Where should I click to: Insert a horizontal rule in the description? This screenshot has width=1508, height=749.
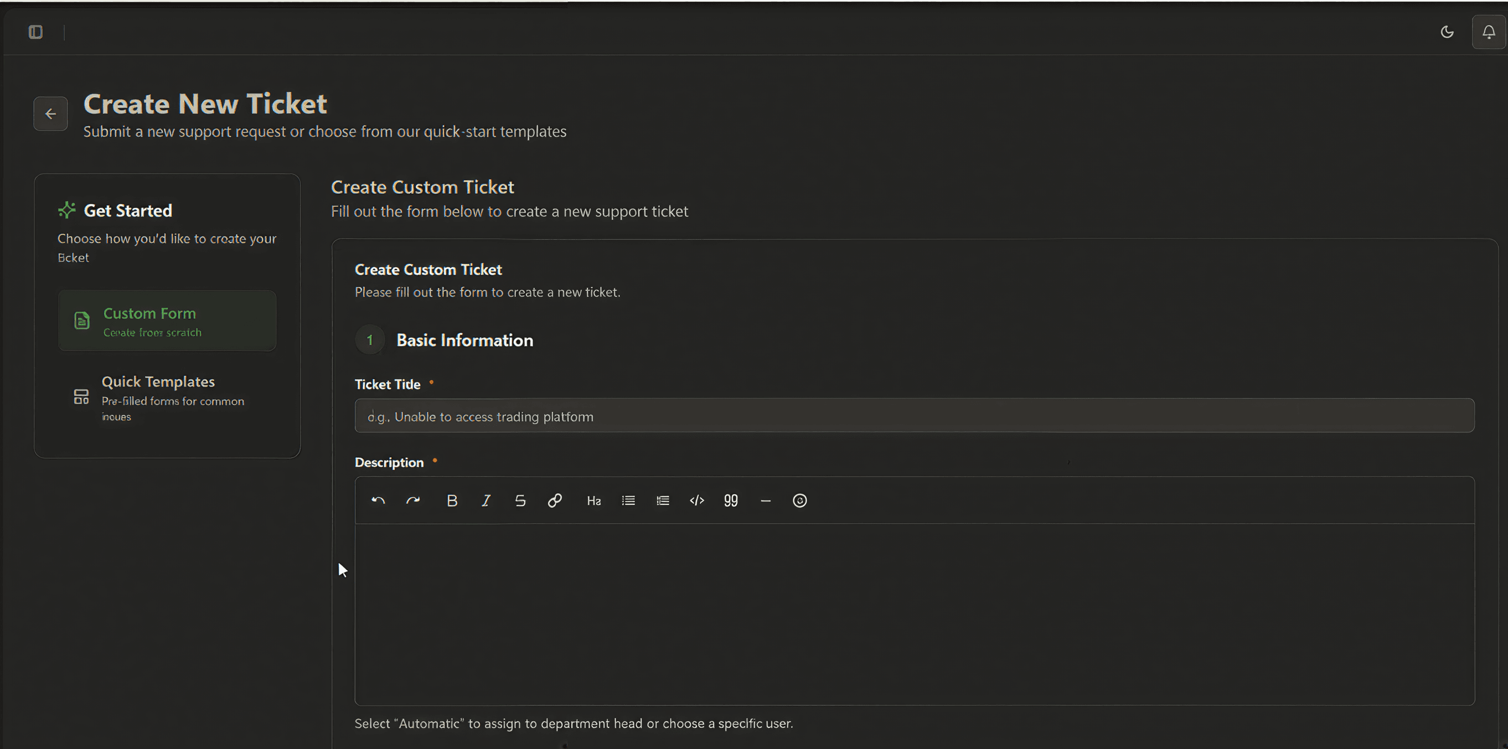click(x=765, y=500)
